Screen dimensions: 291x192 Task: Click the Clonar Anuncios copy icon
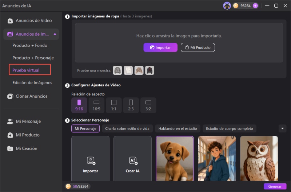tap(10, 96)
